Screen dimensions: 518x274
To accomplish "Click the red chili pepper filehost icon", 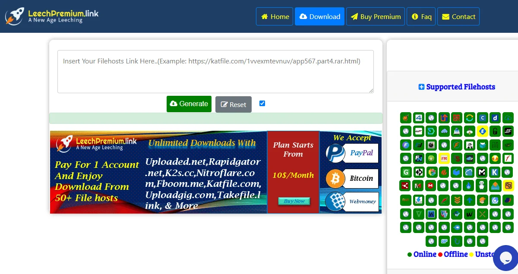I will point(444,199).
